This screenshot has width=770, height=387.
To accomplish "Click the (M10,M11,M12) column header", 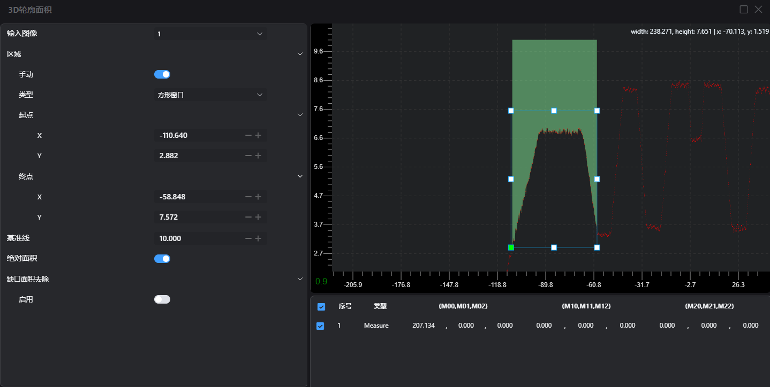I will (586, 306).
